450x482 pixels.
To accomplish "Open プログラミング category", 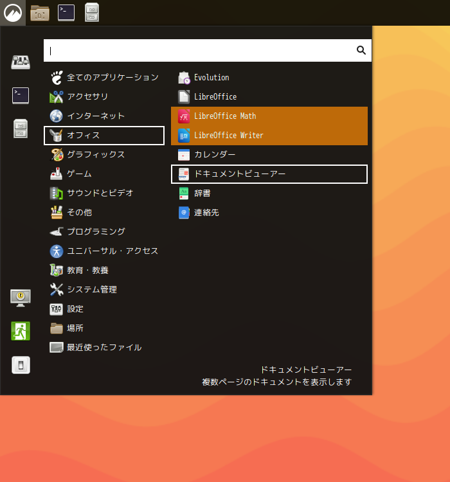I will coord(104,232).
